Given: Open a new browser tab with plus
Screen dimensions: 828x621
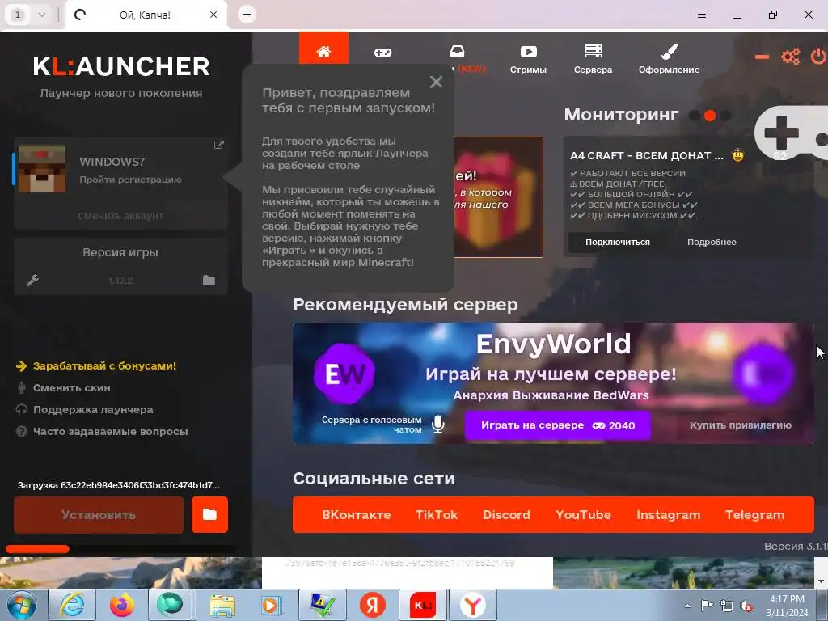Looking at the screenshot, I should [247, 15].
